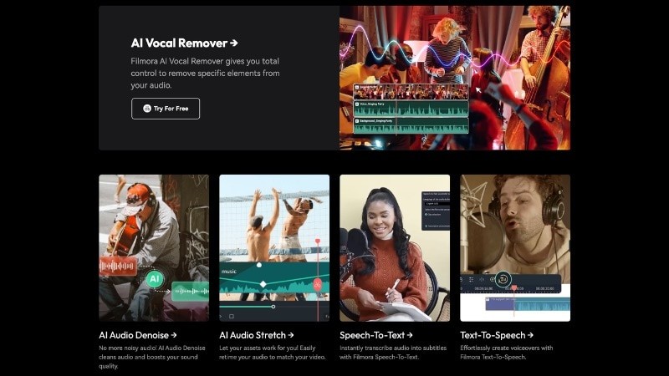Click the arrow beside AI Vocal Remover heading
Image resolution: width=669 pixels, height=376 pixels.
pyautogui.click(x=234, y=43)
